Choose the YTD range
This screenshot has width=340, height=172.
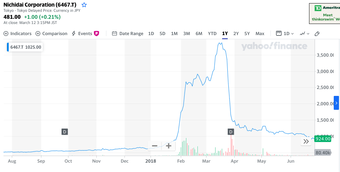[212, 34]
